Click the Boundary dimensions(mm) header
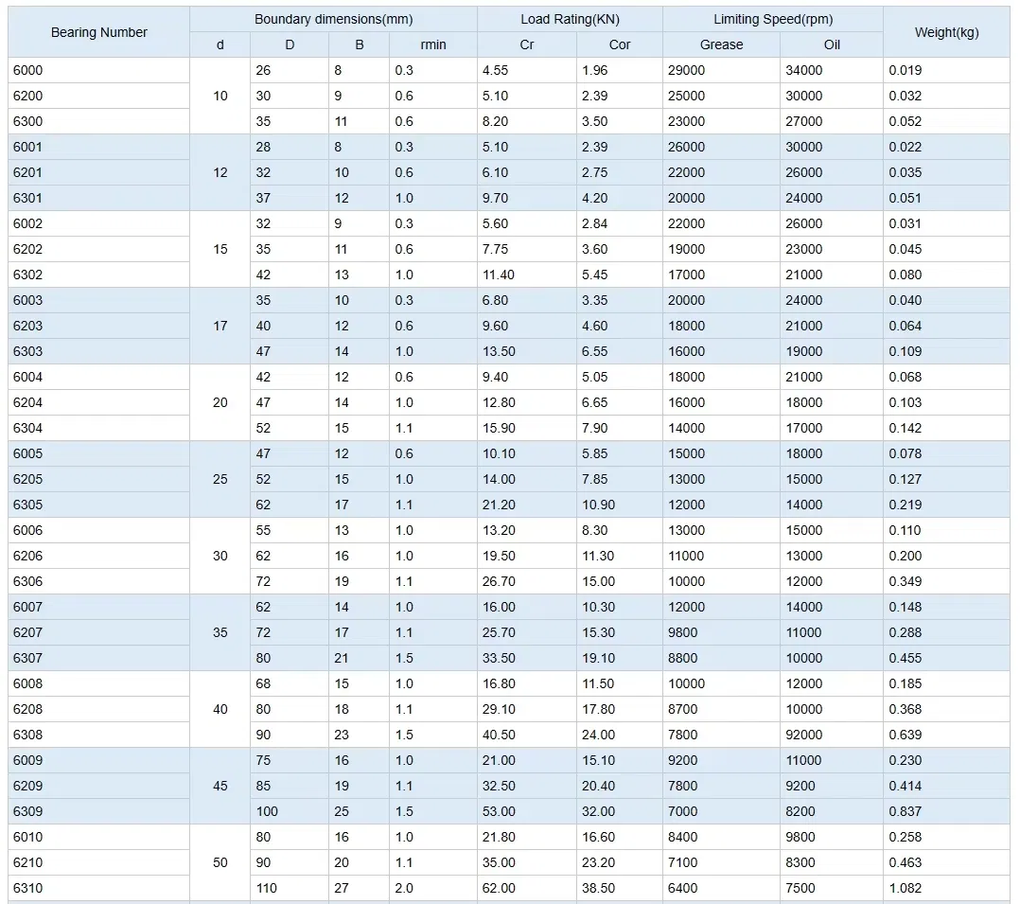The height and width of the screenshot is (904, 1020). click(333, 20)
